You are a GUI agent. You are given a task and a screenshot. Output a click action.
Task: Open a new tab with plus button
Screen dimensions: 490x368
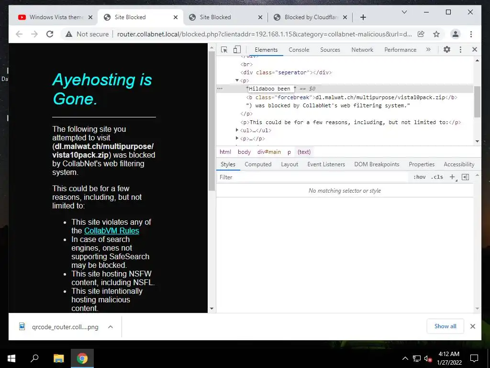coord(363,17)
